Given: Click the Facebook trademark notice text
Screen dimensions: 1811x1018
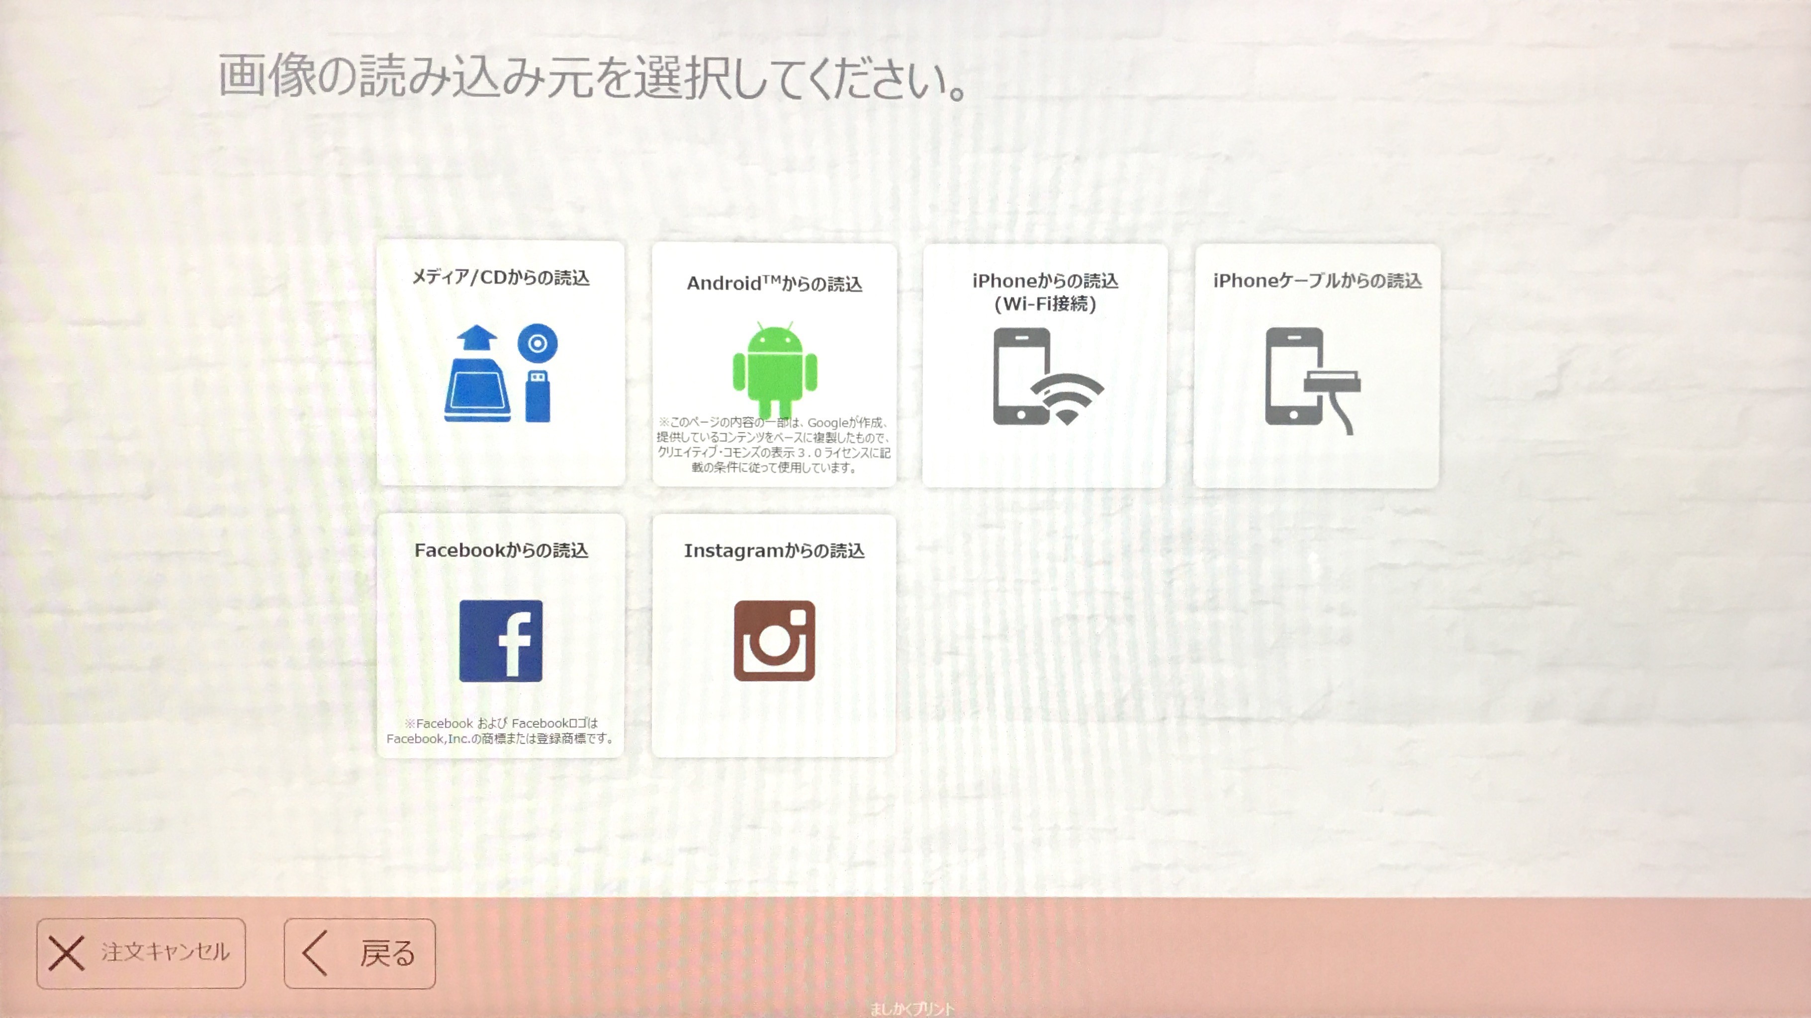Looking at the screenshot, I should click(501, 731).
